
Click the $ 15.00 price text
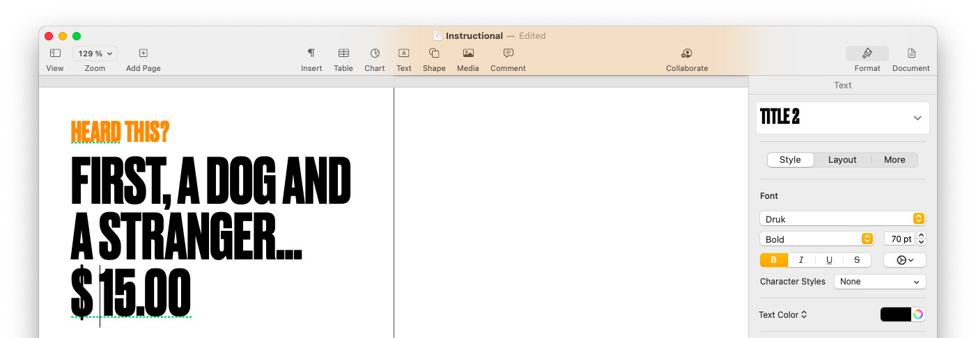(131, 291)
